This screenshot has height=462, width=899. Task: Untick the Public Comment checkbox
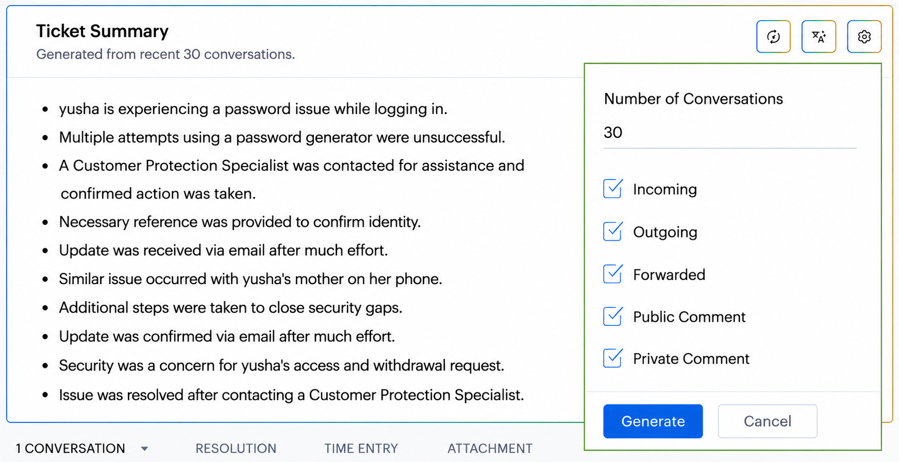(x=613, y=316)
